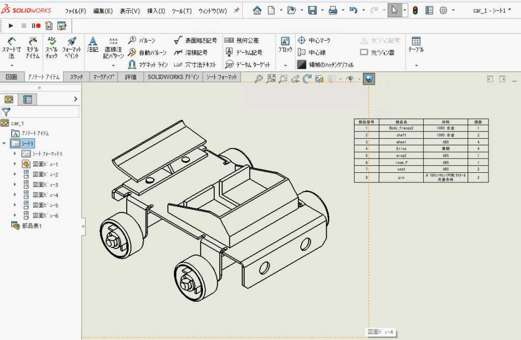Open the 挿入(I) menu
Viewport: 521px width, 340px height.
click(x=156, y=11)
